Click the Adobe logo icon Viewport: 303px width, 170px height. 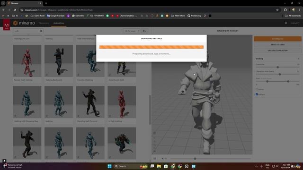(x=6, y=25)
